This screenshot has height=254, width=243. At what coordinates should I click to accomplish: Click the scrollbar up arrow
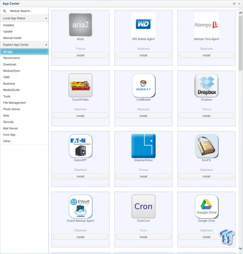tap(240, 13)
